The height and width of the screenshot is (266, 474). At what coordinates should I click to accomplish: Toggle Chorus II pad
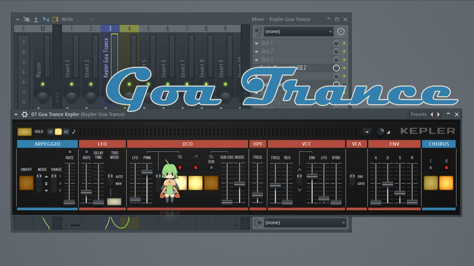pos(446,183)
